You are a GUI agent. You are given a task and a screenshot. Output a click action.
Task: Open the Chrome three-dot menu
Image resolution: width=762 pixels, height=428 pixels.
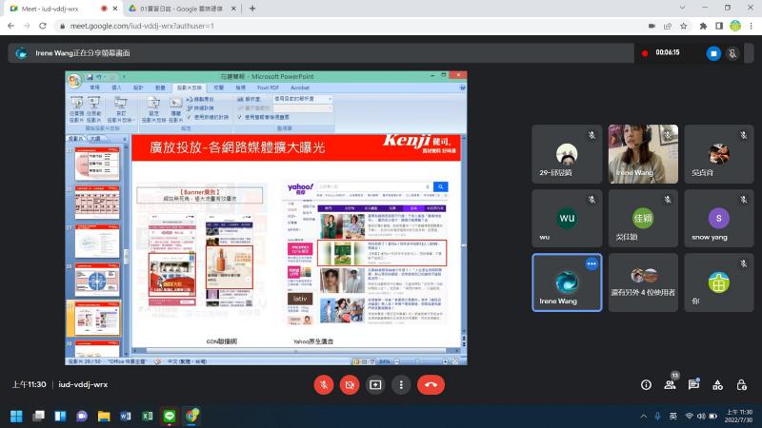[x=752, y=26]
